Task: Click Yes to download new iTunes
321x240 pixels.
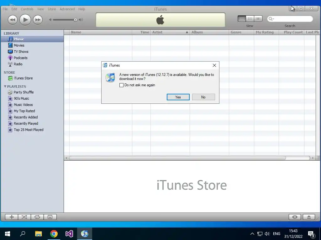Action: (x=178, y=97)
